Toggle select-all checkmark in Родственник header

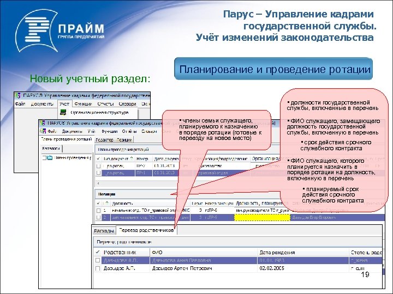[x=98, y=253]
